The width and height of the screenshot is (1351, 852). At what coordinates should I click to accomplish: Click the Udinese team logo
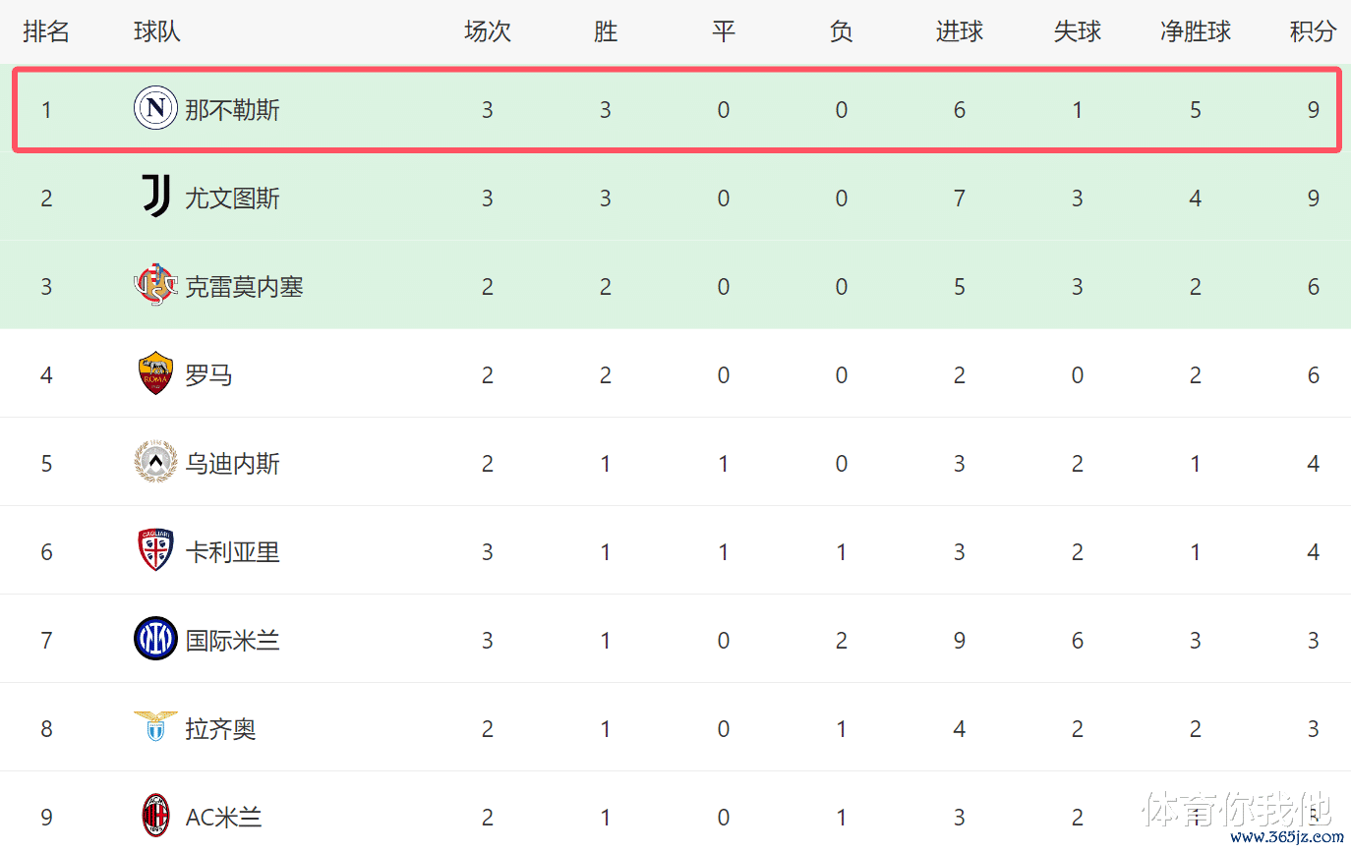(155, 462)
